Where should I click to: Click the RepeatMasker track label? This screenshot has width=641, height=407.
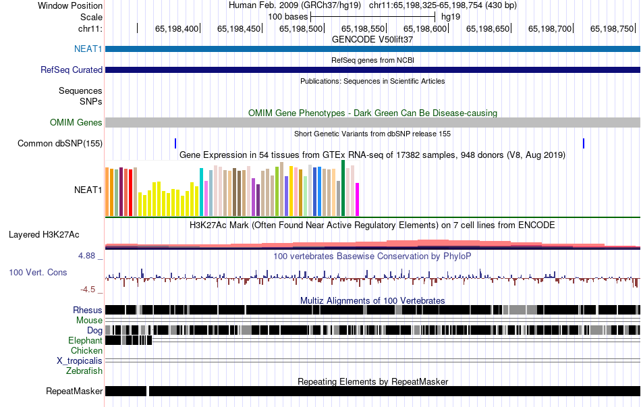74,391
